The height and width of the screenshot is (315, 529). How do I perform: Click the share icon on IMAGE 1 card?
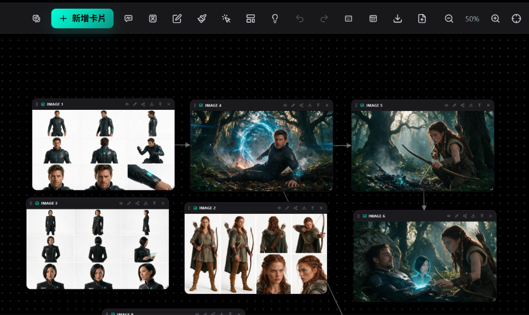[x=143, y=104]
